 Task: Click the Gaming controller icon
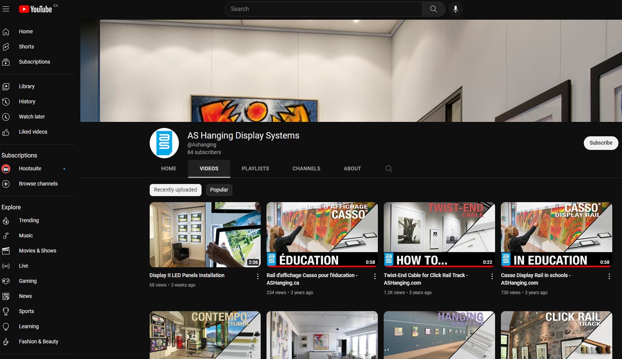click(6, 281)
